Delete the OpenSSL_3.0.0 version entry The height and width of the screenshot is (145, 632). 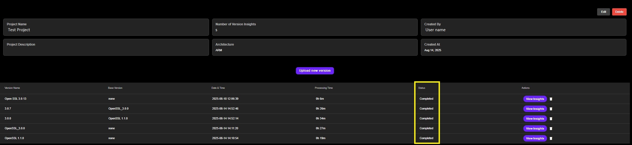[x=551, y=129]
